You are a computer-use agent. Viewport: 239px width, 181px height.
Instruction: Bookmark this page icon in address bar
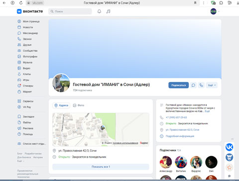195,3
